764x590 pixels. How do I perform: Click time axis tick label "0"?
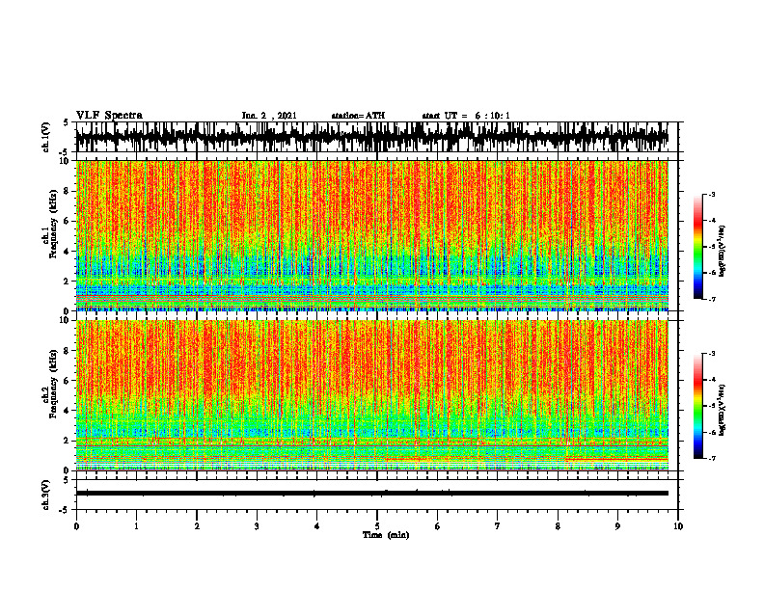tap(76, 526)
